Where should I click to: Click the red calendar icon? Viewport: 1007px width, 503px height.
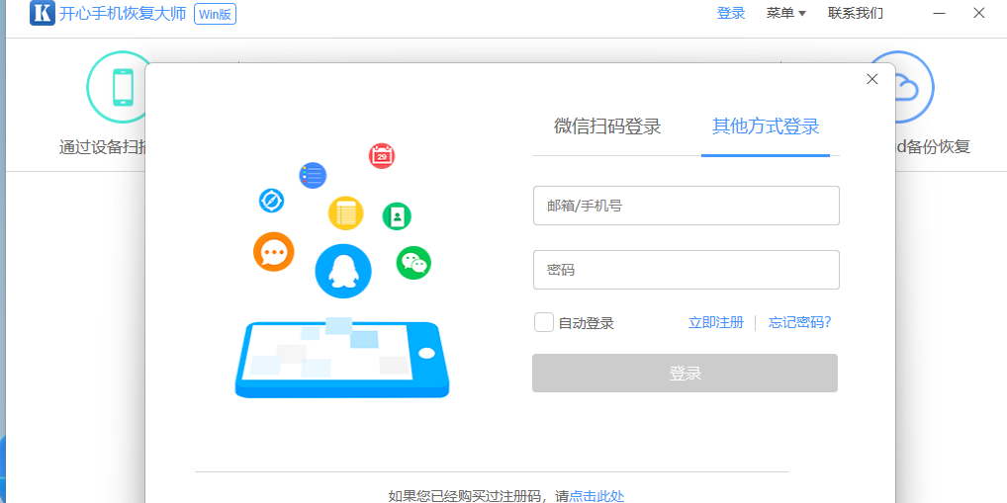(382, 155)
